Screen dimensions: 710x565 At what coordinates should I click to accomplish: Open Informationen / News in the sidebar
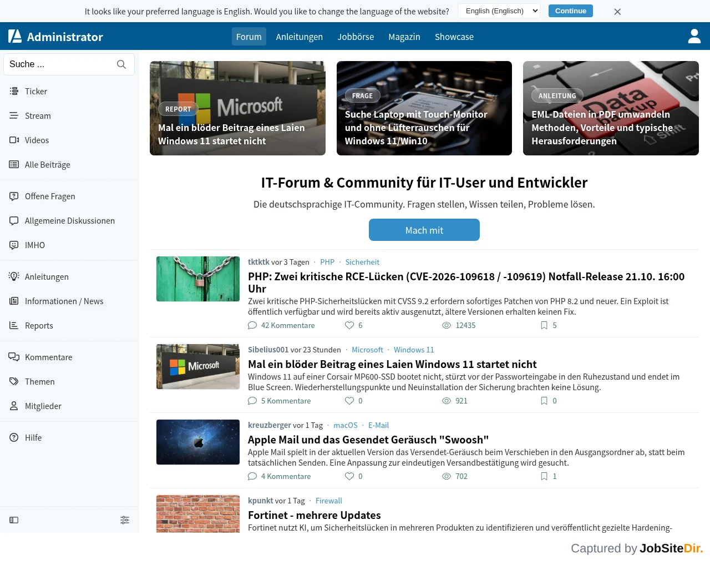pyautogui.click(x=69, y=301)
